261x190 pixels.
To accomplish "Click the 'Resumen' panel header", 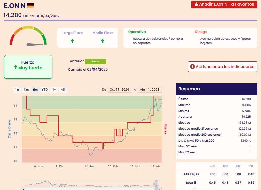I will [216, 89].
